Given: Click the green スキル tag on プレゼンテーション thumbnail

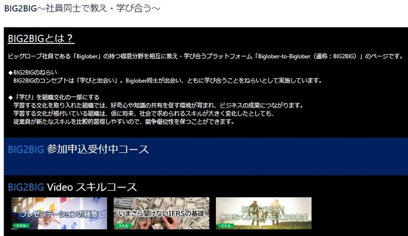Looking at the screenshot, I should coord(21,226).
